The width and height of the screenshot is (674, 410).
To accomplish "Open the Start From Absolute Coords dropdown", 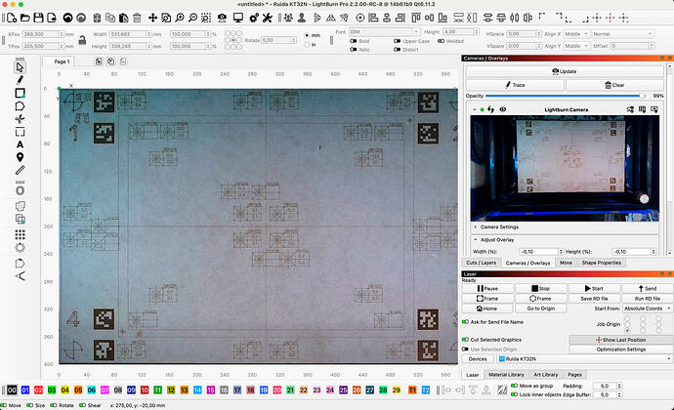I will coord(648,308).
